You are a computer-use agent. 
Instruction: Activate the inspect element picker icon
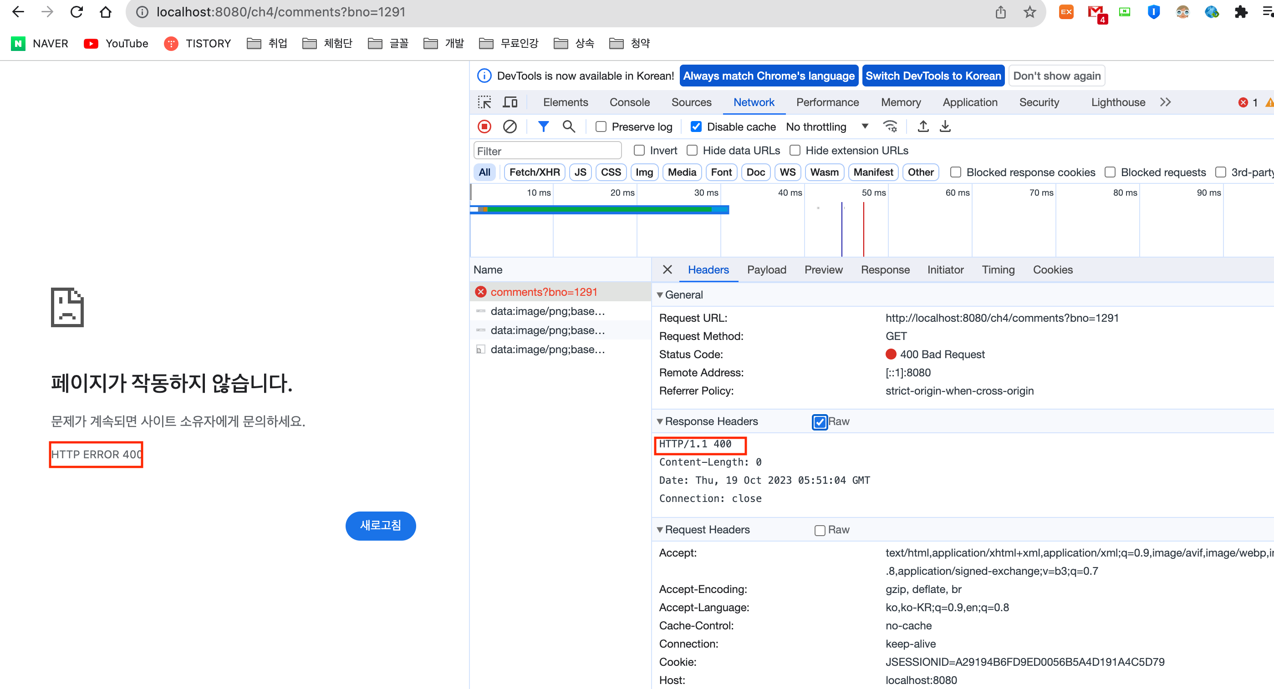[x=484, y=102]
